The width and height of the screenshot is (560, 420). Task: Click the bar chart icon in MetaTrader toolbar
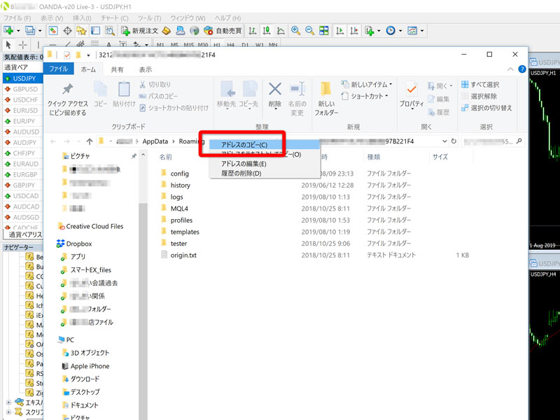coord(253,31)
